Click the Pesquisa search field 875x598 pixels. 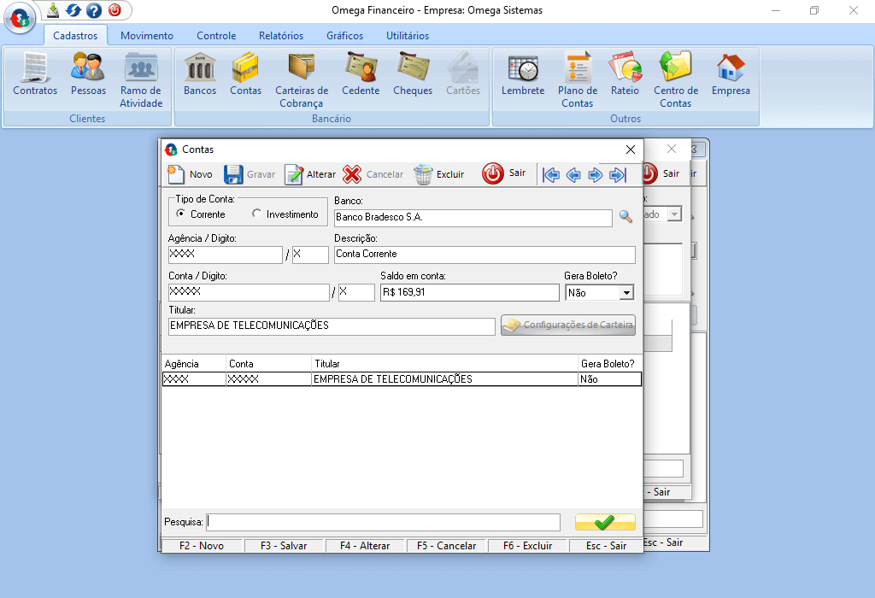383,522
